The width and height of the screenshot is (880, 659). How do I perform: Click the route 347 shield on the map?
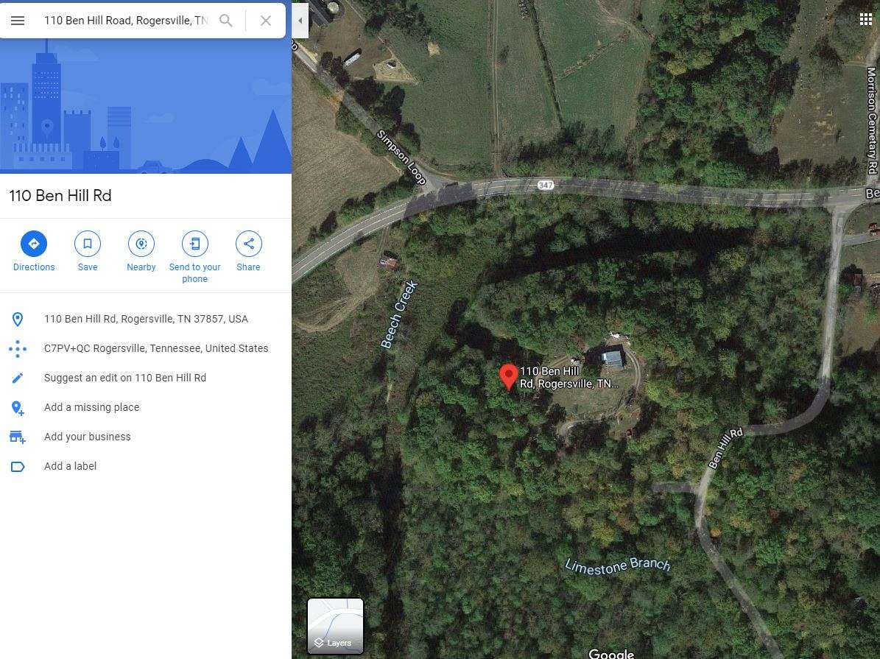pyautogui.click(x=546, y=185)
